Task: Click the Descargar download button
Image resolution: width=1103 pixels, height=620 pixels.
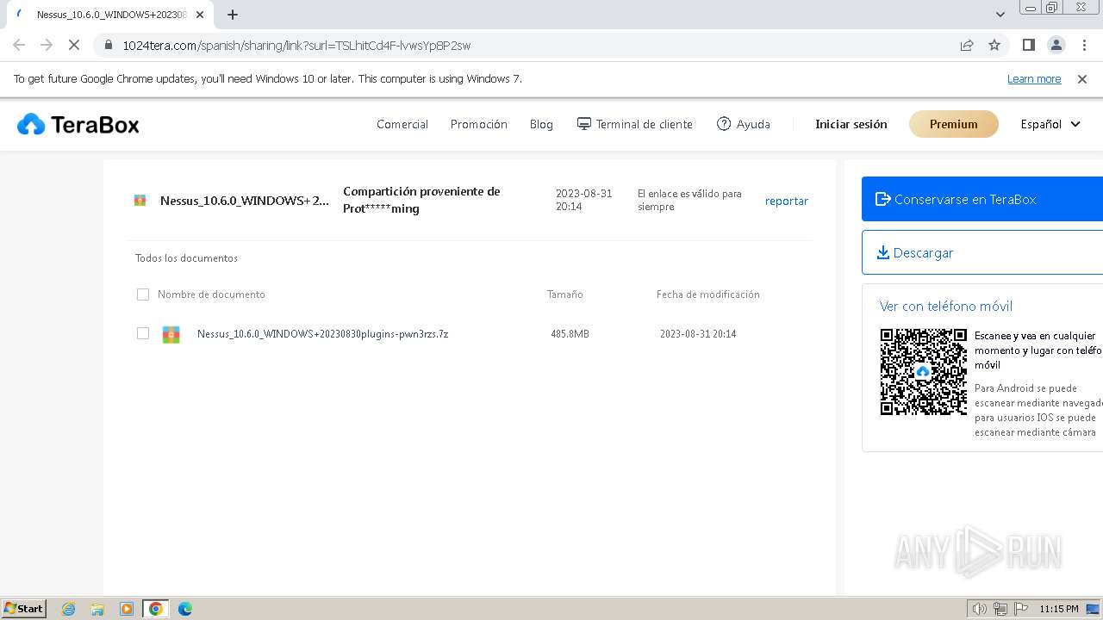Action: pos(982,252)
